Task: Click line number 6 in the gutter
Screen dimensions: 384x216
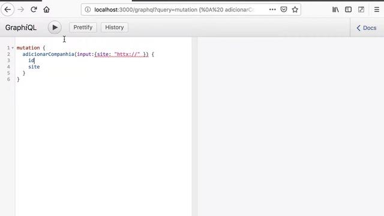Action: 8,79
